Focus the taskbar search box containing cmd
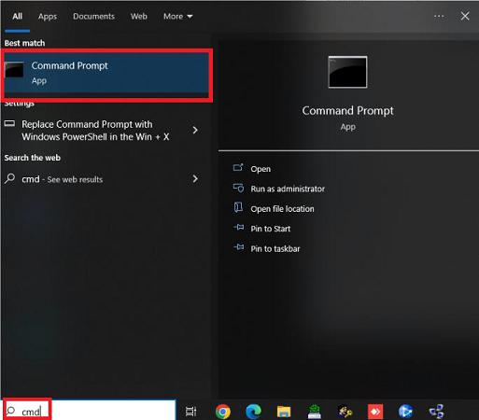This screenshot has height=420, width=479. tap(91, 411)
